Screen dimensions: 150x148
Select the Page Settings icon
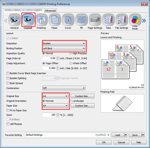pyautogui.click(x=95, y=20)
